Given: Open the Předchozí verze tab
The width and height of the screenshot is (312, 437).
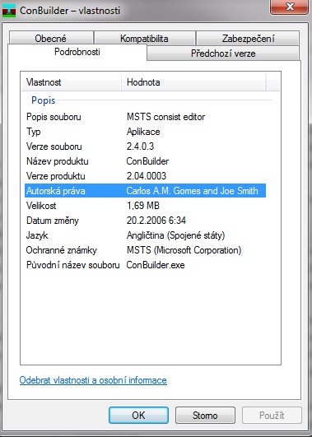Looking at the screenshot, I should click(223, 53).
